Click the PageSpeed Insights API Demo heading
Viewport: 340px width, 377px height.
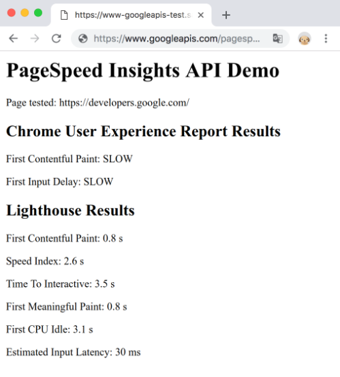(142, 71)
